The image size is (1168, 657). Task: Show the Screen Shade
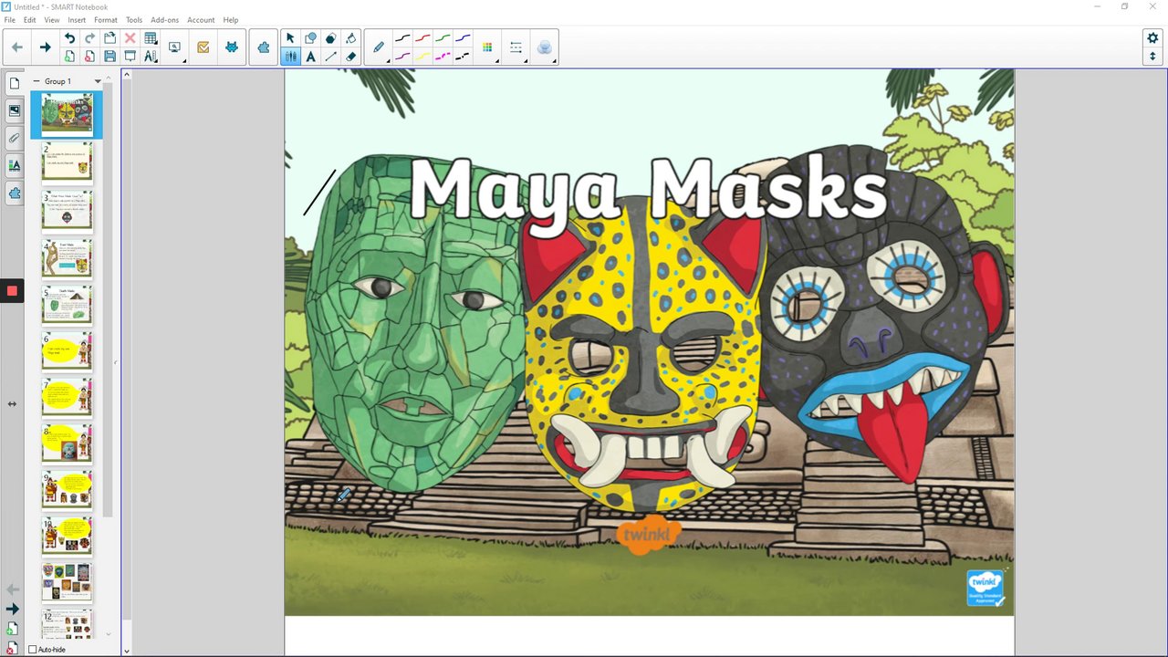[x=130, y=57]
